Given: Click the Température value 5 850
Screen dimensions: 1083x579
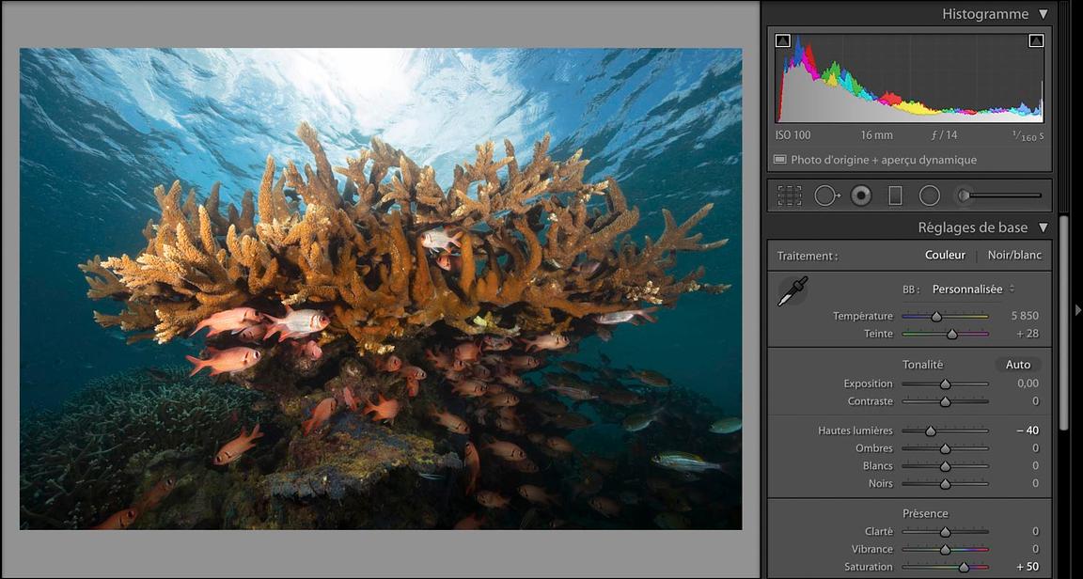Looking at the screenshot, I should (1025, 316).
